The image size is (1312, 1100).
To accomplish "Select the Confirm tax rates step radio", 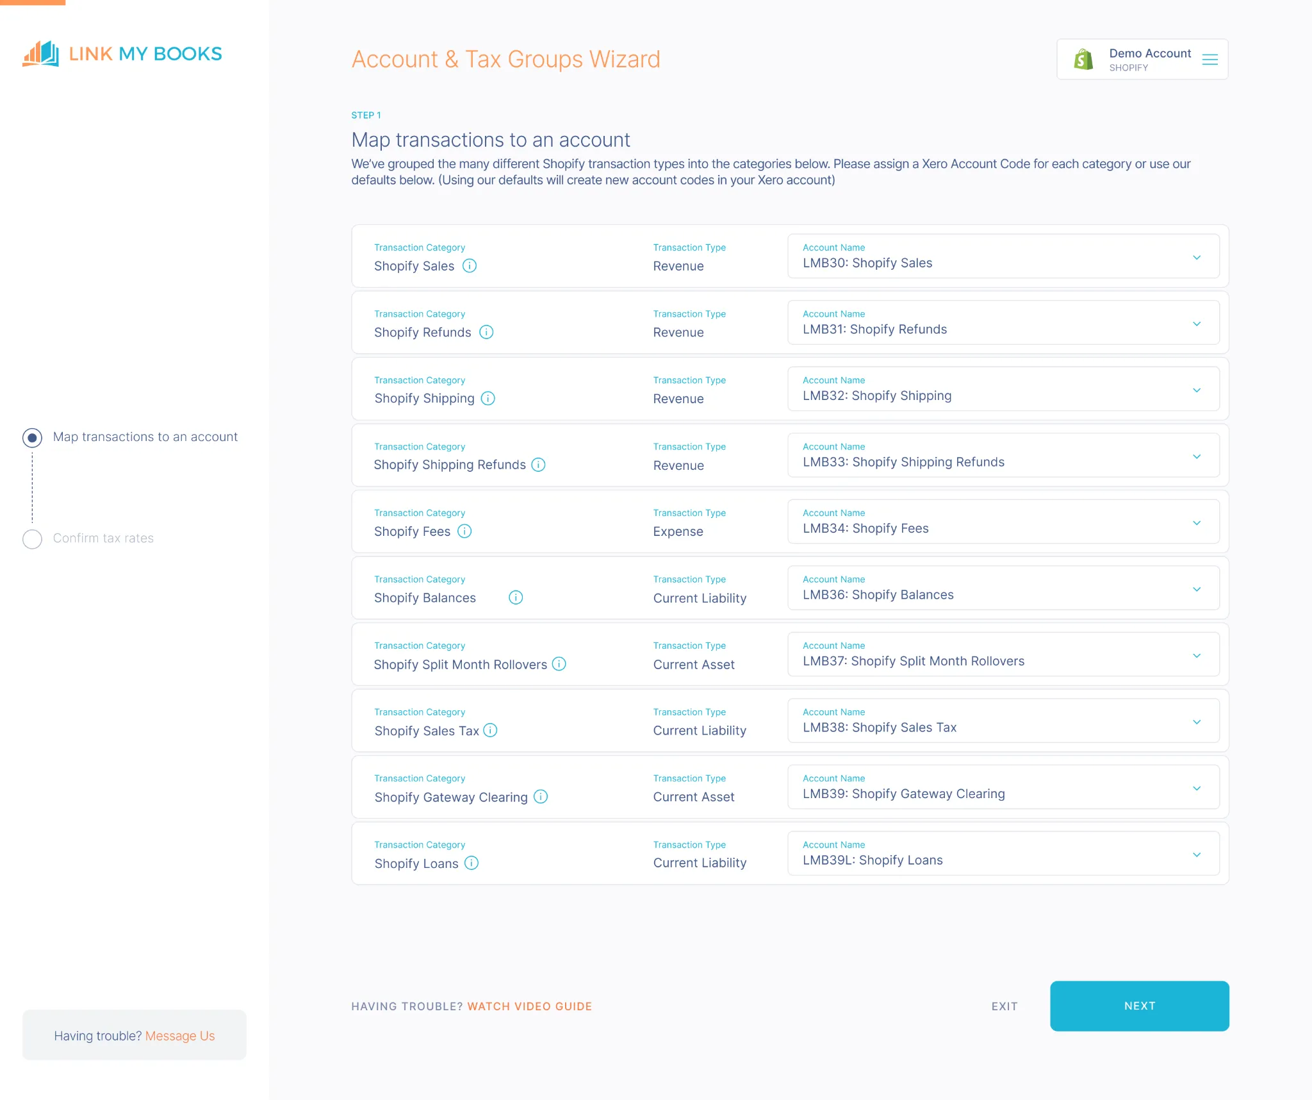I will (x=32, y=539).
